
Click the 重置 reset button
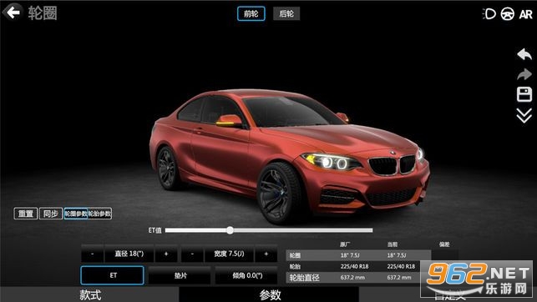pyautogui.click(x=26, y=214)
